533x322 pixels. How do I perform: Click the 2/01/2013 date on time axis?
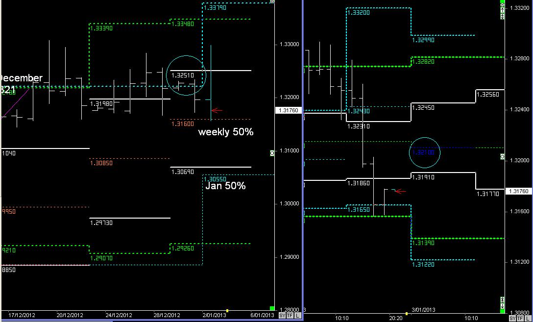[214, 315]
